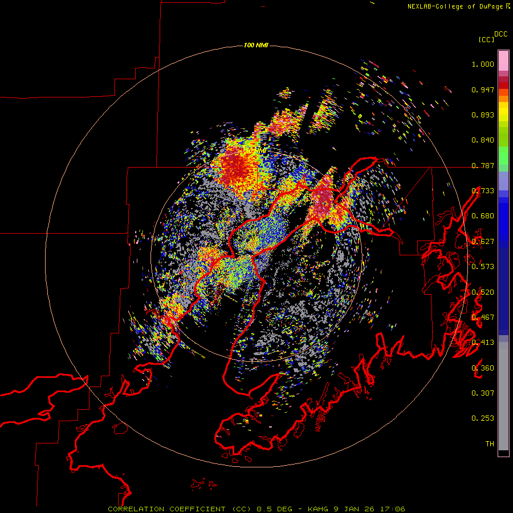Select the 0.627 legend value
Viewport: 513px width, 513px height.
point(483,242)
